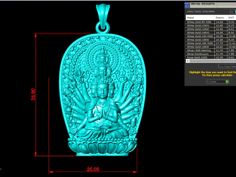The width and height of the screenshot is (236, 177).
Task: Click the 17.75 grams value
Action: tap(219, 43)
